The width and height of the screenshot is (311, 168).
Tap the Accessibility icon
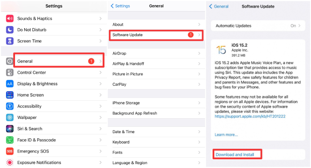tap(10, 106)
